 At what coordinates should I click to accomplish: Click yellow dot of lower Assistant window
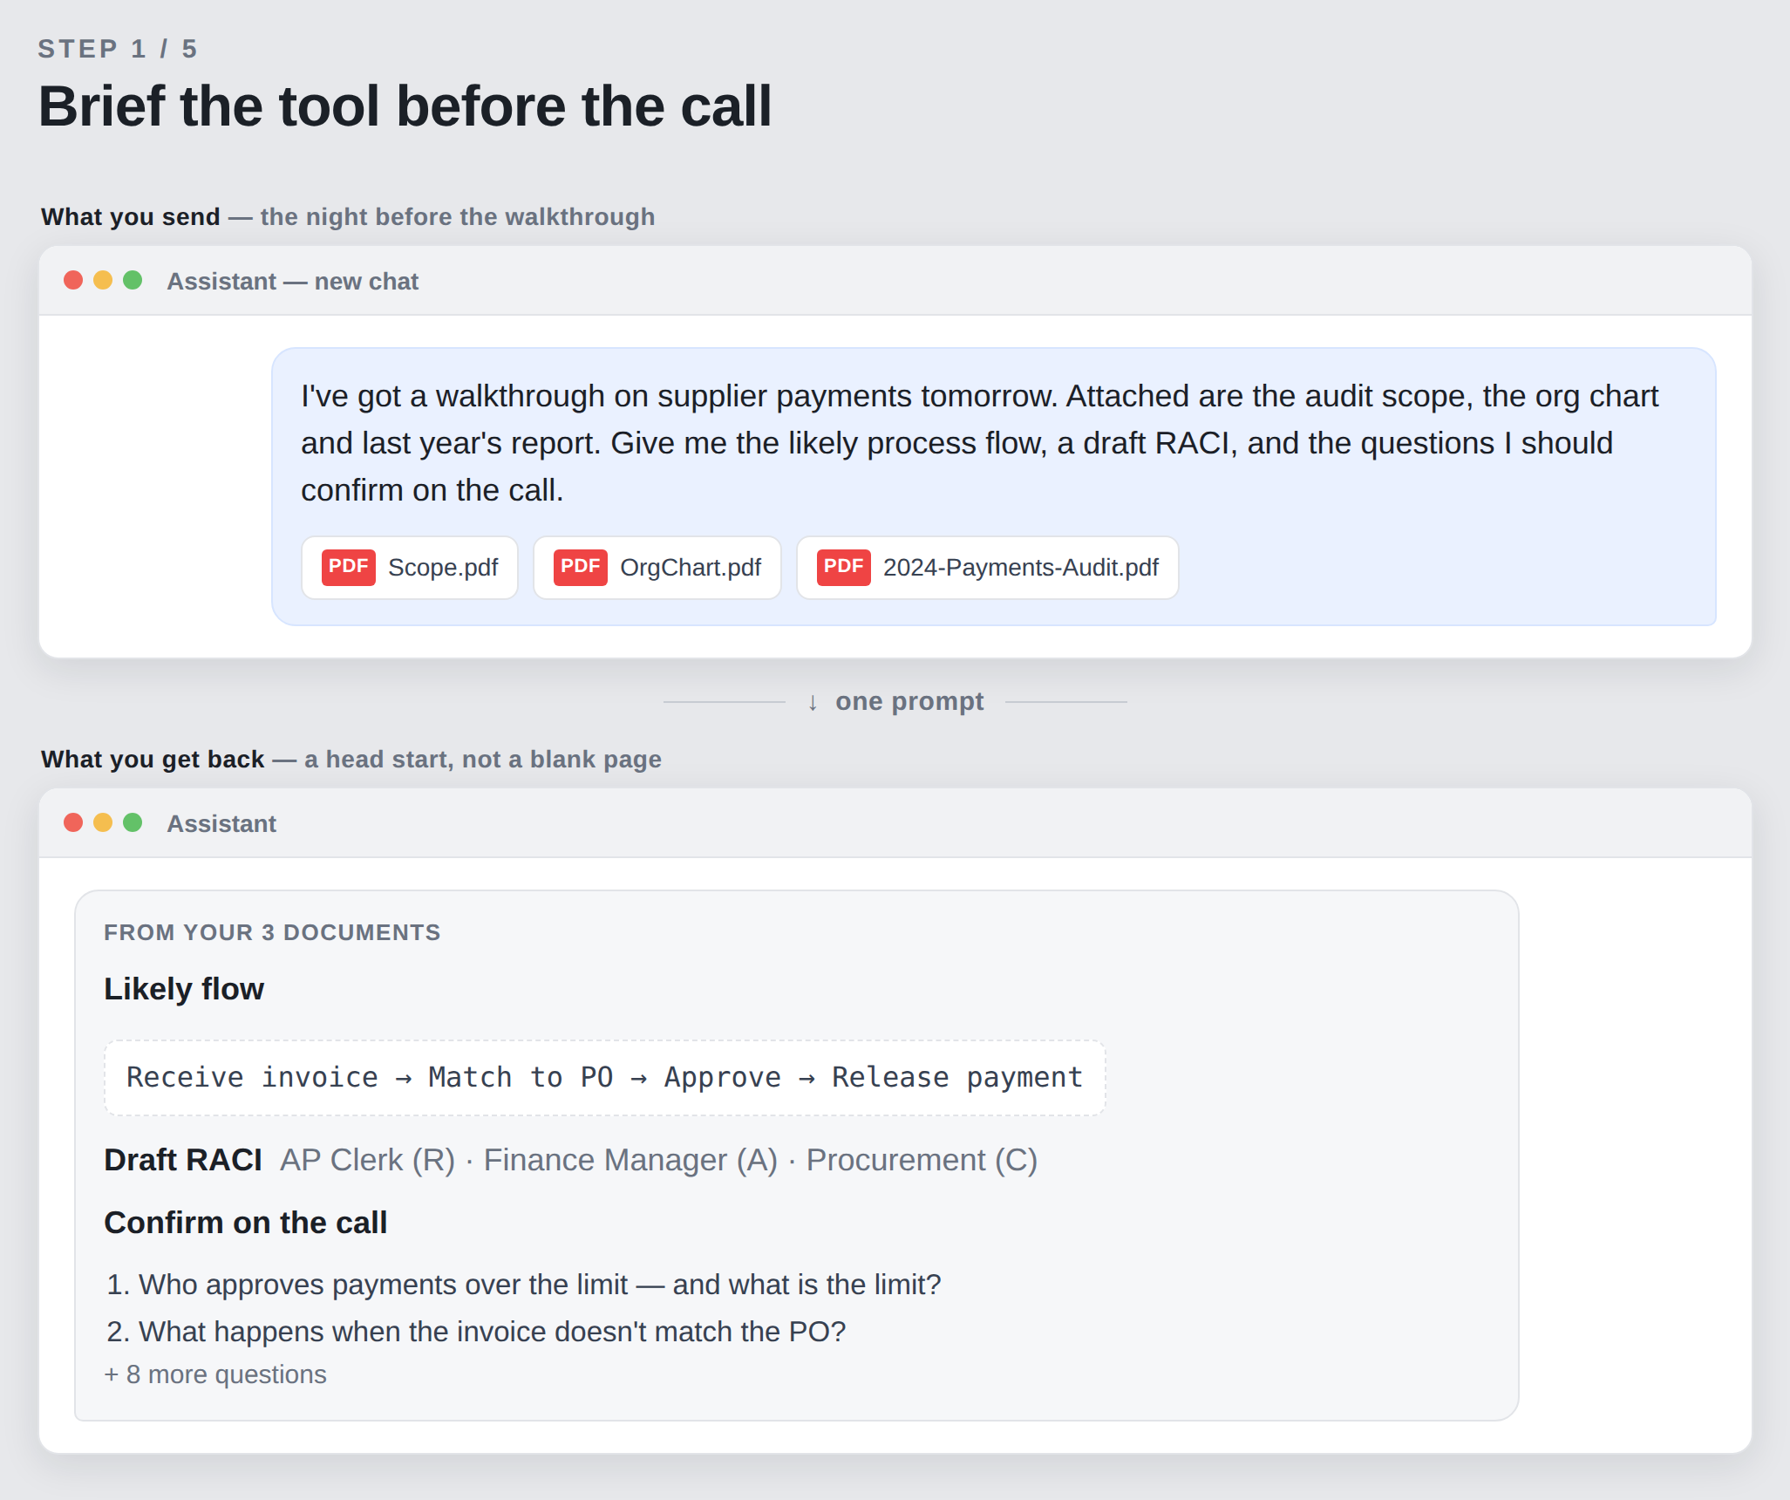click(103, 822)
